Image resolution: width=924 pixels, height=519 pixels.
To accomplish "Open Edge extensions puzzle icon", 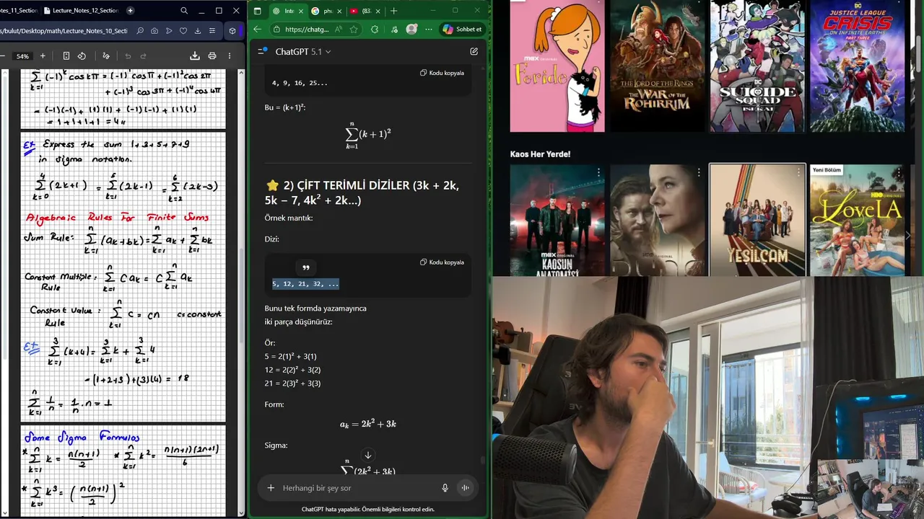I will coord(374,30).
